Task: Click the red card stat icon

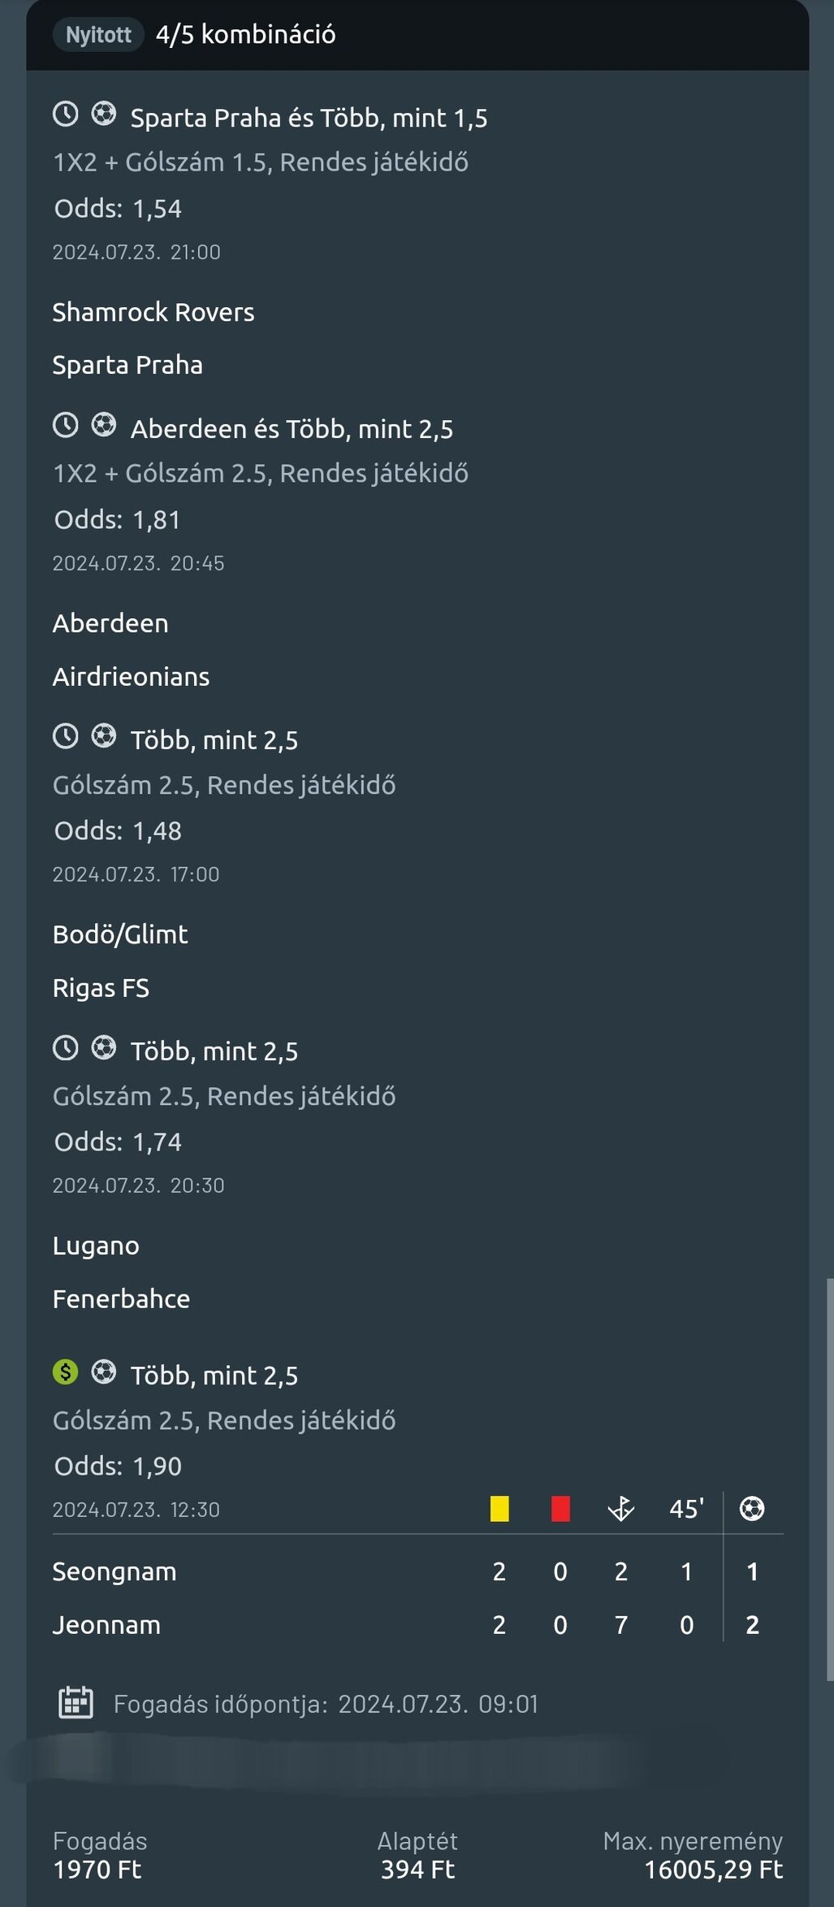Action: 560,1509
